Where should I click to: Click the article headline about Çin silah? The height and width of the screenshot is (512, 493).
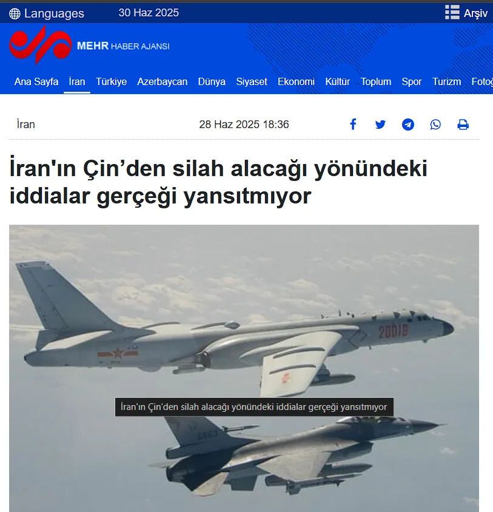218,182
